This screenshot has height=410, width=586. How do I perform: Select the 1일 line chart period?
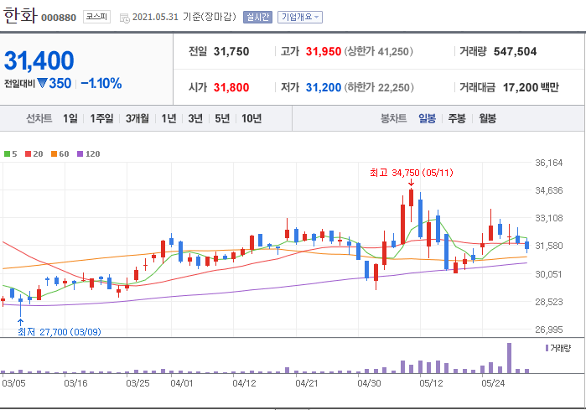click(x=70, y=119)
